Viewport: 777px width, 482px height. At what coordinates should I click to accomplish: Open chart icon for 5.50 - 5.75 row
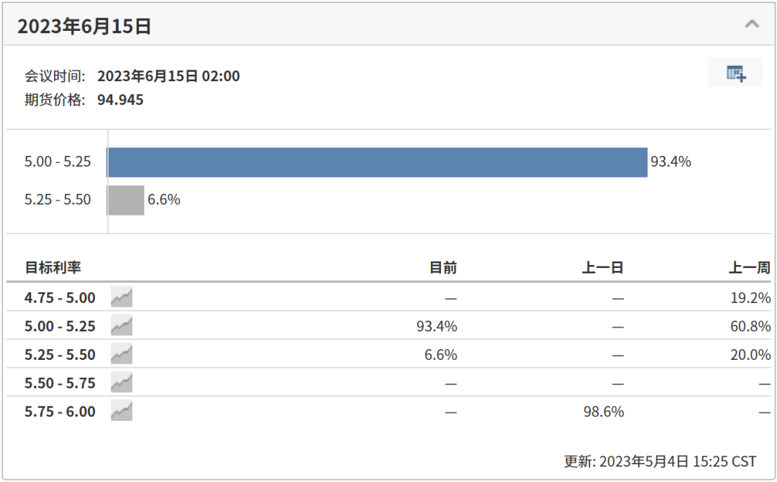122,383
